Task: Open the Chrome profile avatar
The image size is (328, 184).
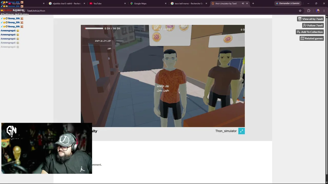Action: pos(318,11)
